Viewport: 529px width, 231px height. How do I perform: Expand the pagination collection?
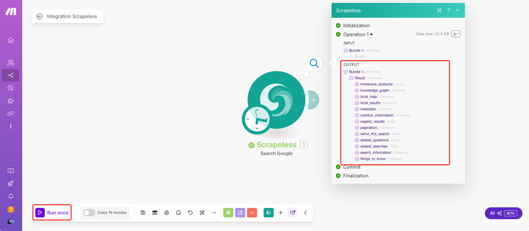pos(357,128)
